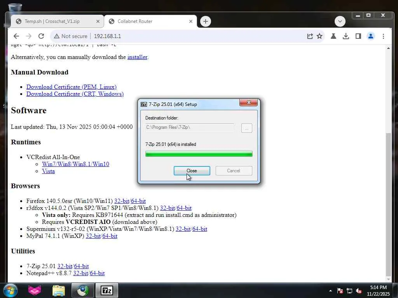Download r3dfox v144.0.2 64-bit
This screenshot has height=298, width=398.
point(184,208)
